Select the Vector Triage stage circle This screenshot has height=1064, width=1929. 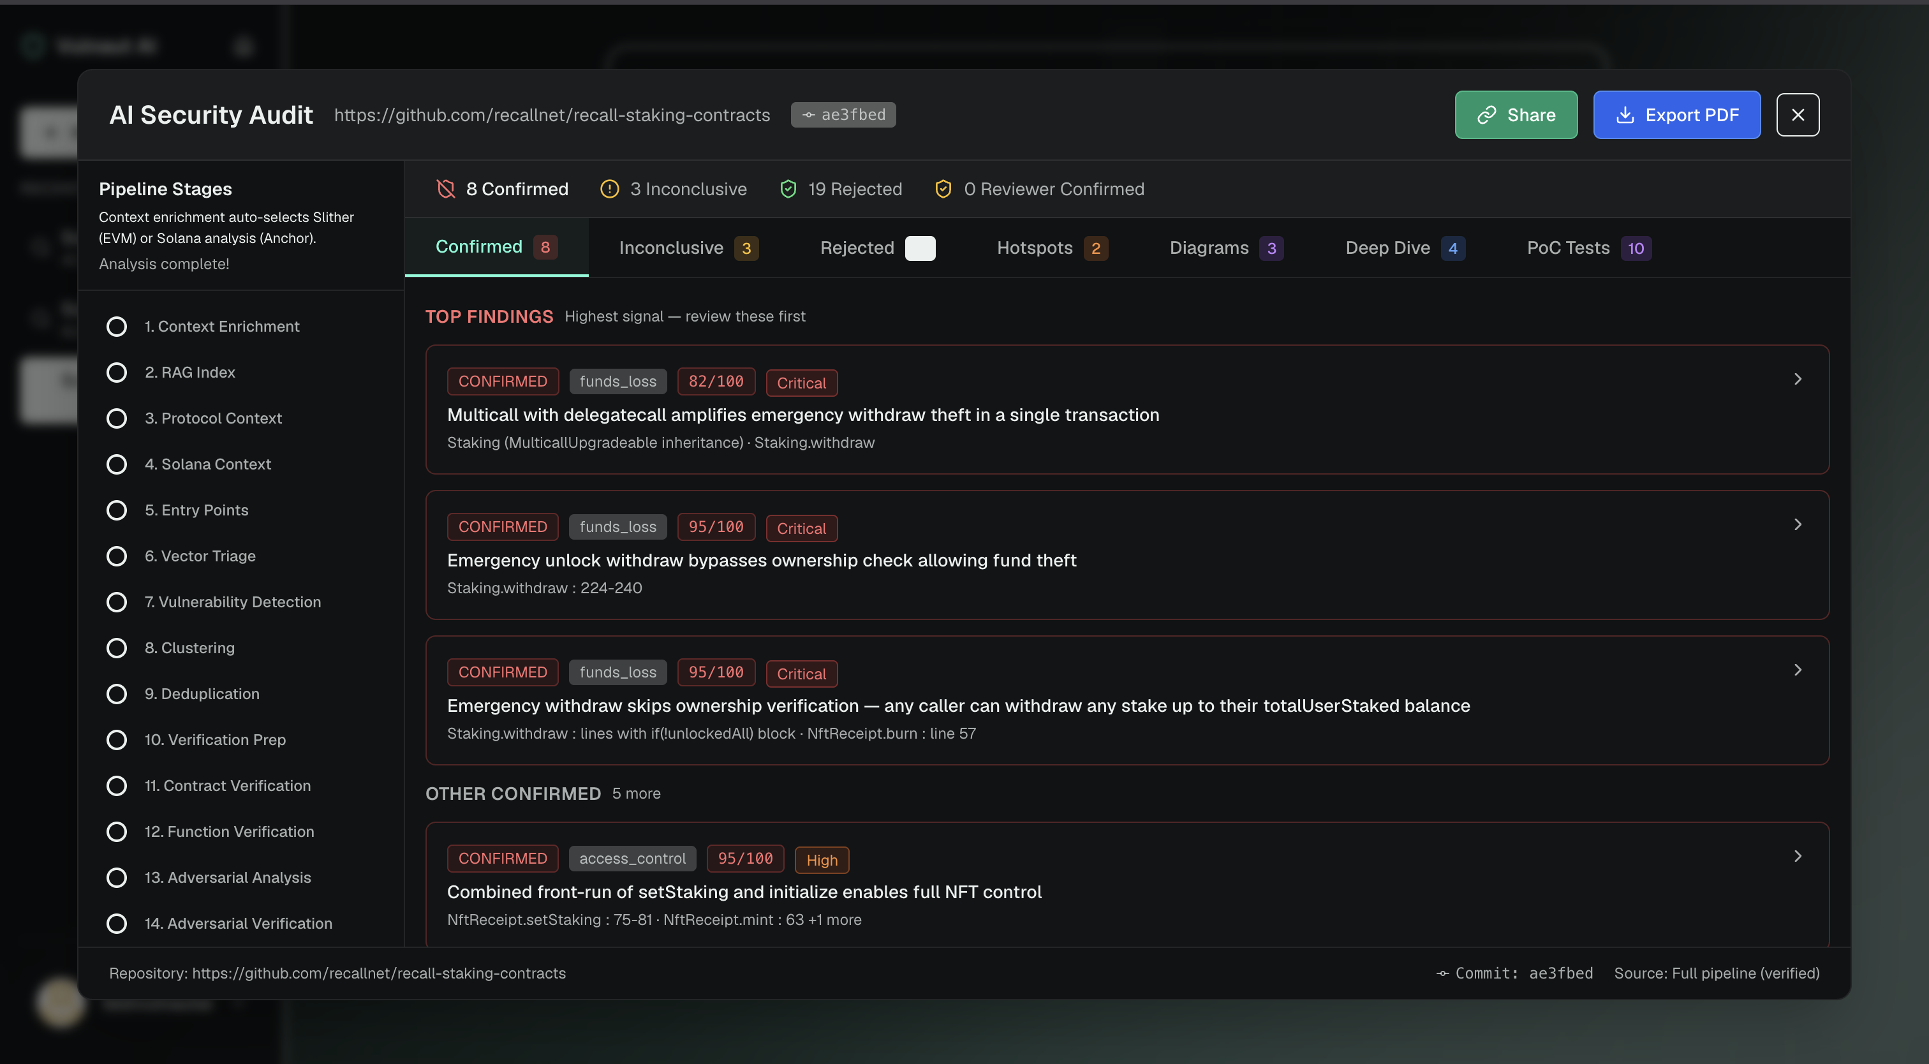[x=116, y=556]
